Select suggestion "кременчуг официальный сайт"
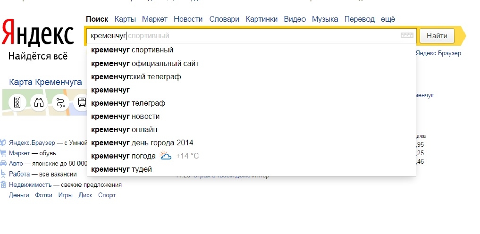 click(x=145, y=63)
